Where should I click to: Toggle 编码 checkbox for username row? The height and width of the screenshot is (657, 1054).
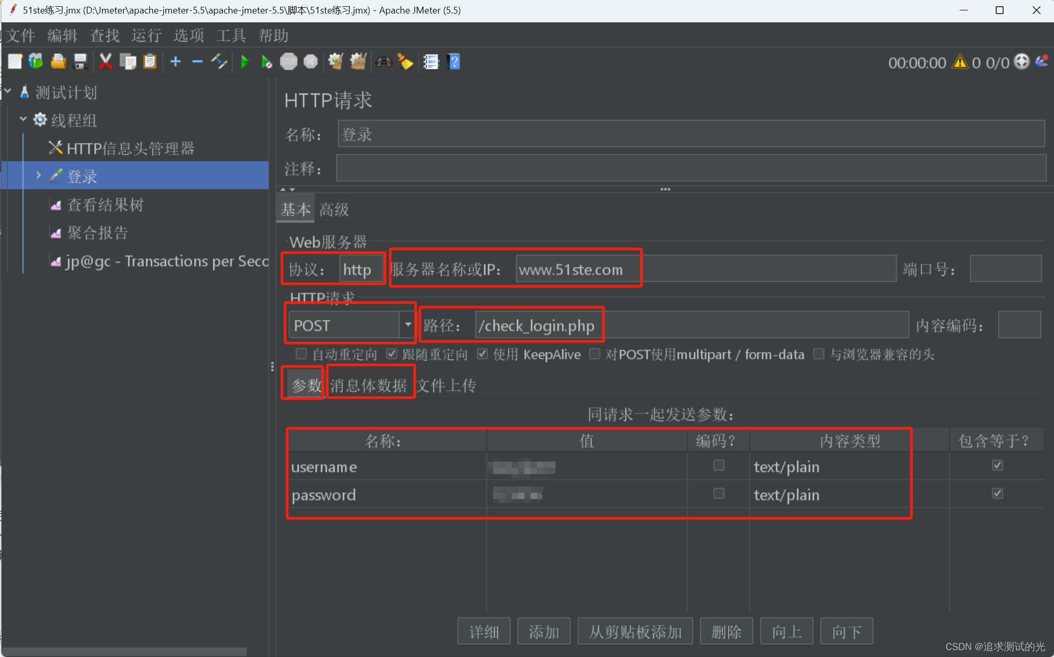point(718,465)
